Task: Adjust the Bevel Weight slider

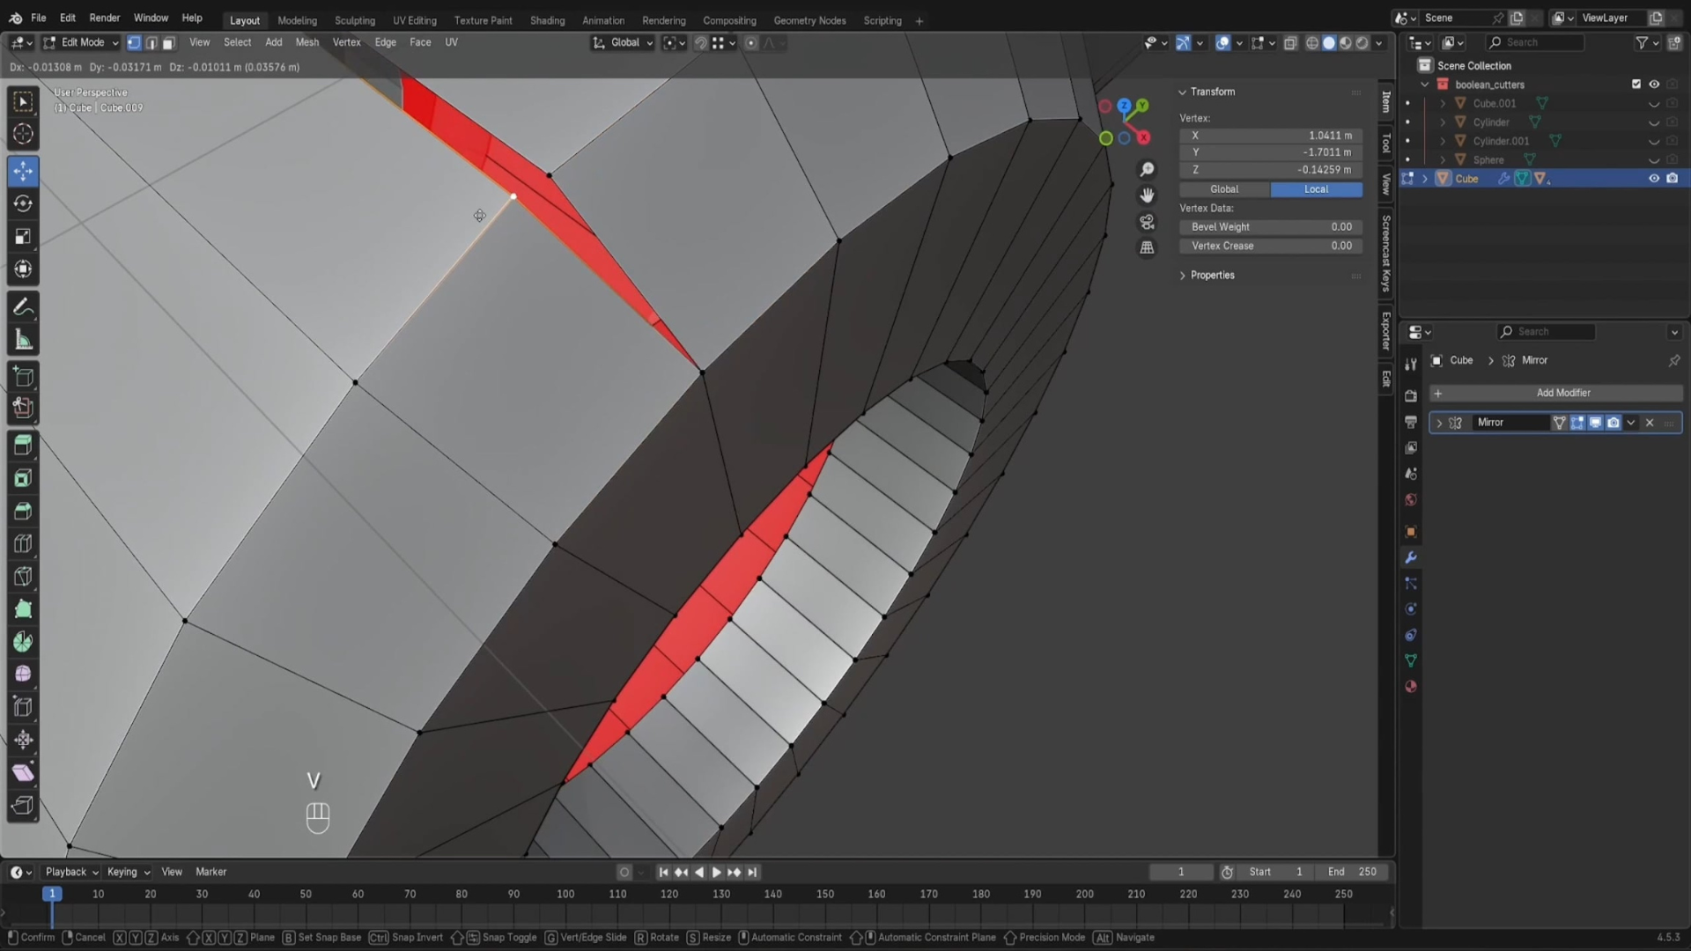Action: [x=1270, y=227]
